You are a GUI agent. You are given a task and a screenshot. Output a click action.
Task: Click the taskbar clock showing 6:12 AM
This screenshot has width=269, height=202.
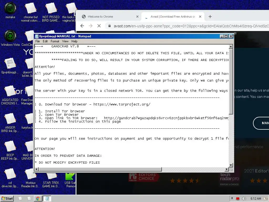click(x=256, y=199)
